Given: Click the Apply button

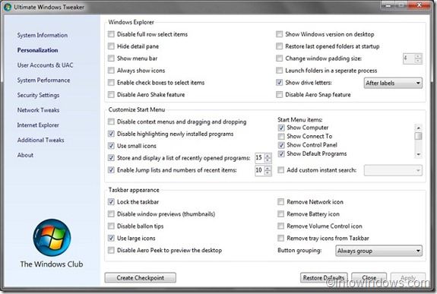Looking at the screenshot, I should (x=408, y=278).
